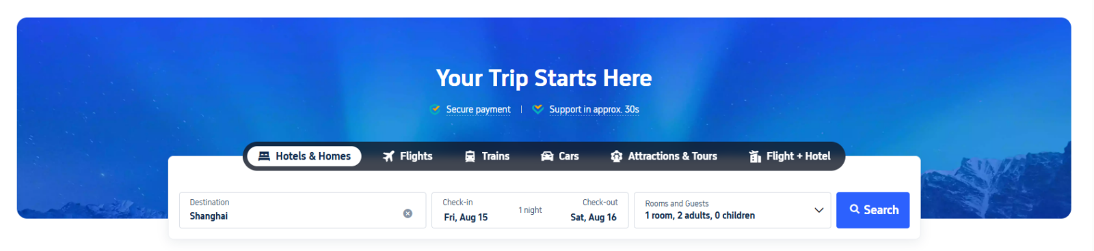This screenshot has height=251, width=1094.
Task: Open Rooms and Guests selector
Action: pyautogui.click(x=732, y=210)
